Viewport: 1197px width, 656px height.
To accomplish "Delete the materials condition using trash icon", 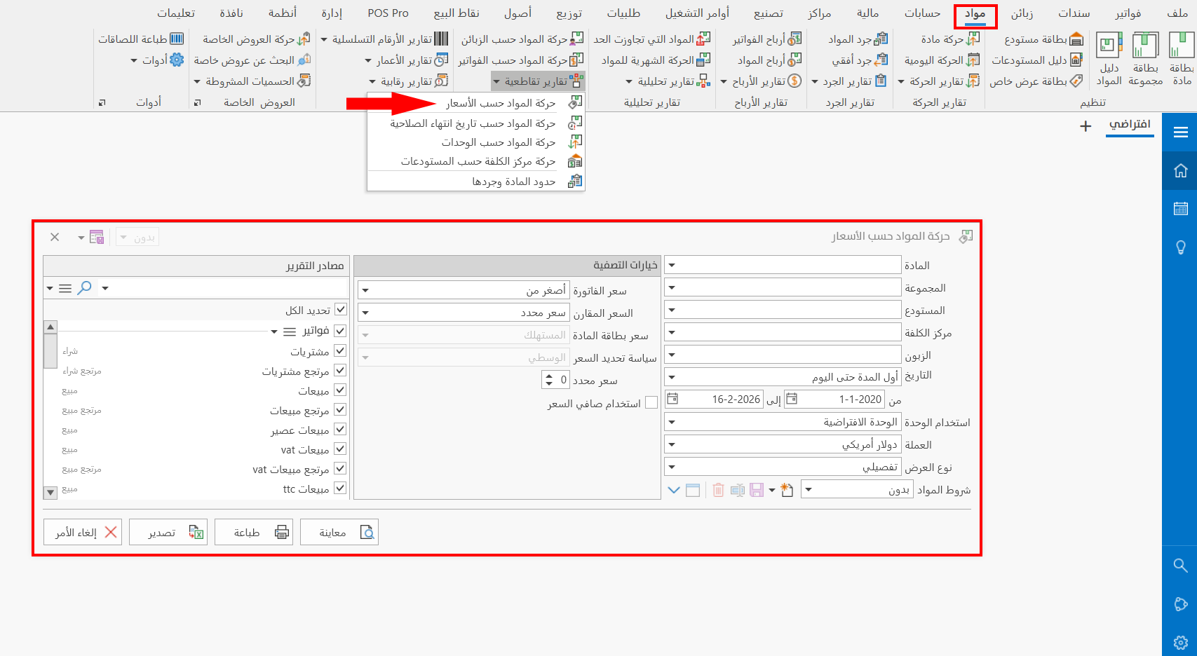I will point(718,490).
